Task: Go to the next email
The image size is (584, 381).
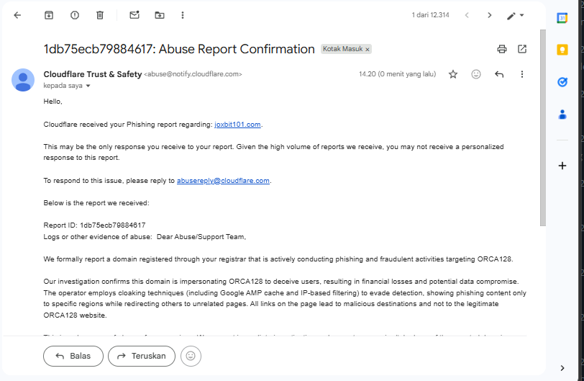Action: [x=490, y=15]
